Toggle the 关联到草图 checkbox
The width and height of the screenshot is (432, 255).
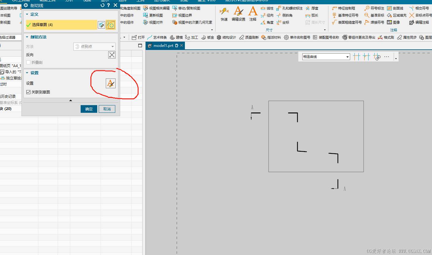click(x=29, y=92)
